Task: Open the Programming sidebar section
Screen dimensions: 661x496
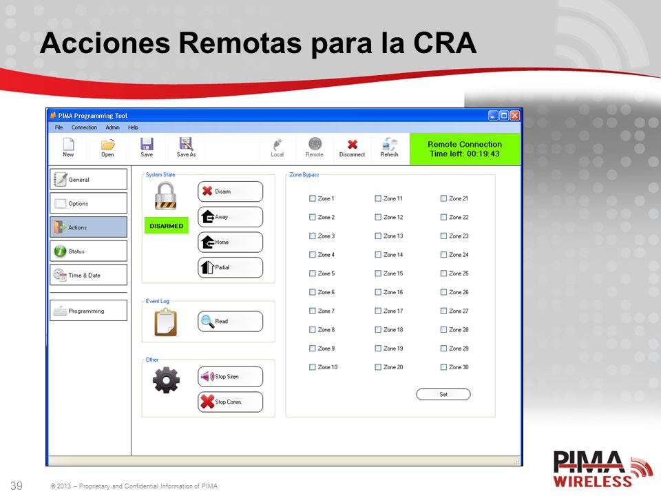Action: (89, 311)
